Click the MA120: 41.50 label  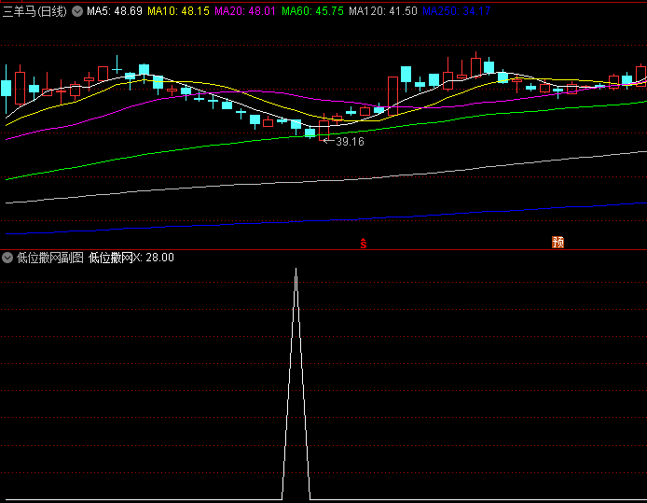[382, 11]
